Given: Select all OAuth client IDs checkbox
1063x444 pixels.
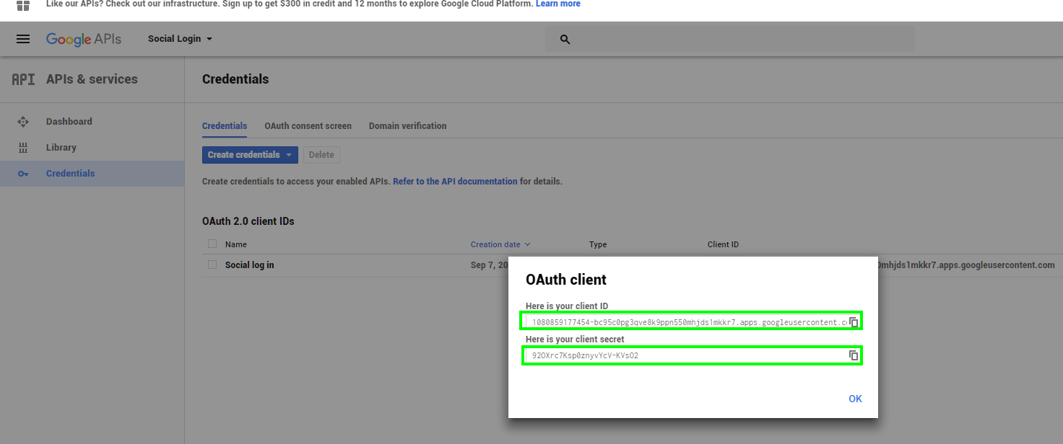Looking at the screenshot, I should [x=212, y=244].
